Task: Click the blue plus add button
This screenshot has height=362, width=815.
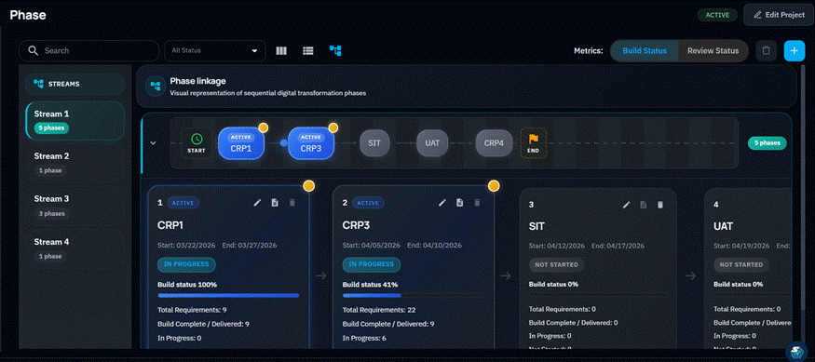Action: 795,51
